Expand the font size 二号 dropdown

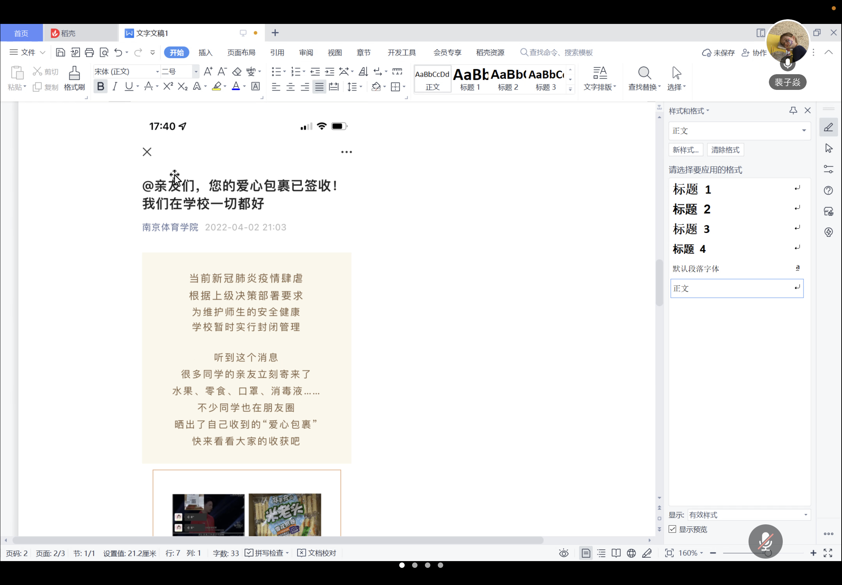196,71
